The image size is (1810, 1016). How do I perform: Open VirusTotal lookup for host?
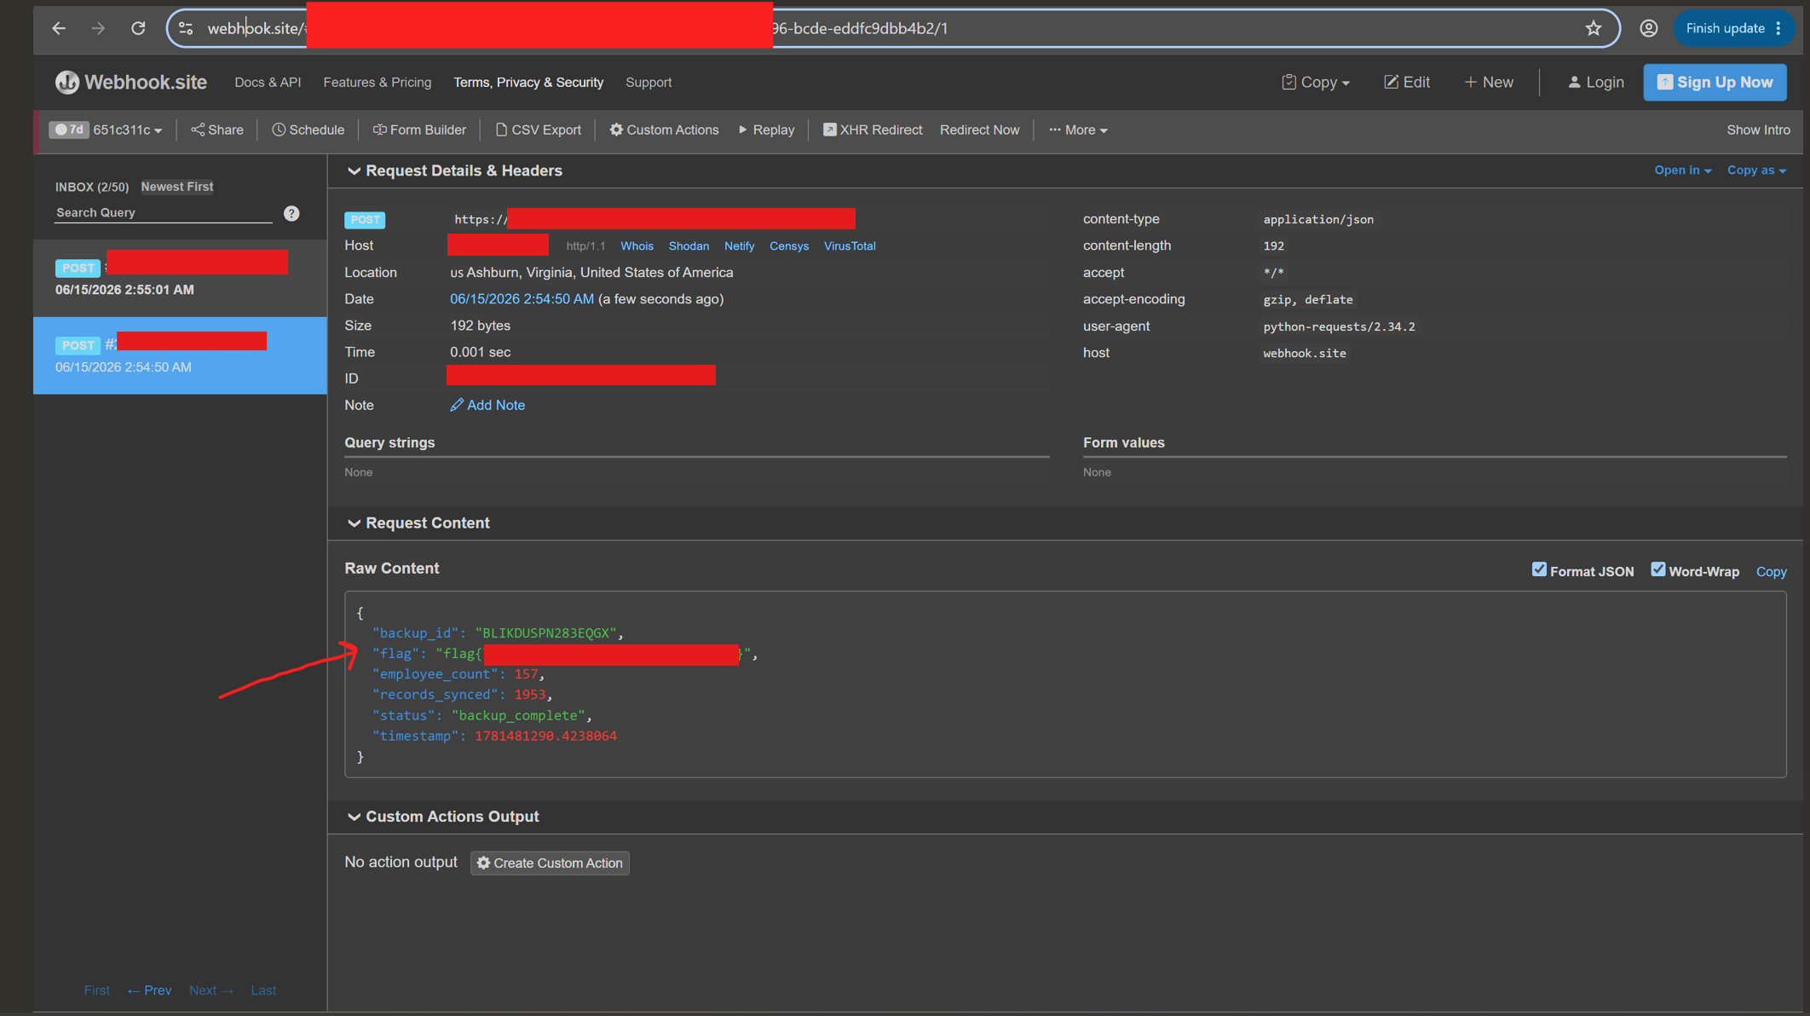[x=850, y=245]
